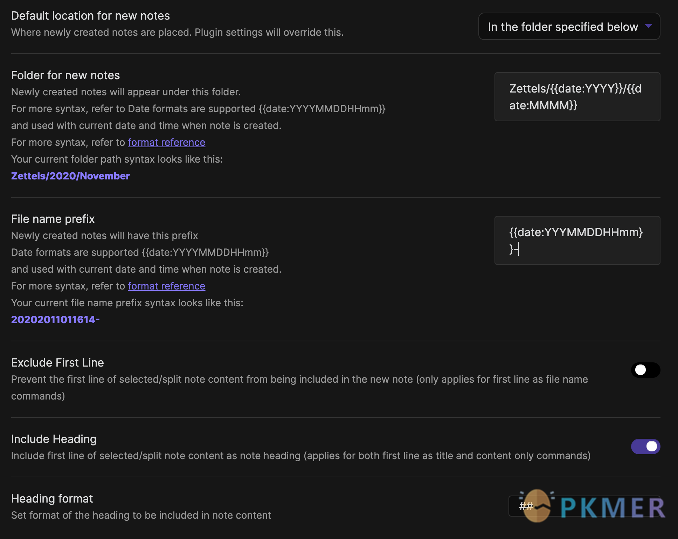Click the Folder for new notes path field
Viewport: 678px width, 539px height.
coord(577,97)
